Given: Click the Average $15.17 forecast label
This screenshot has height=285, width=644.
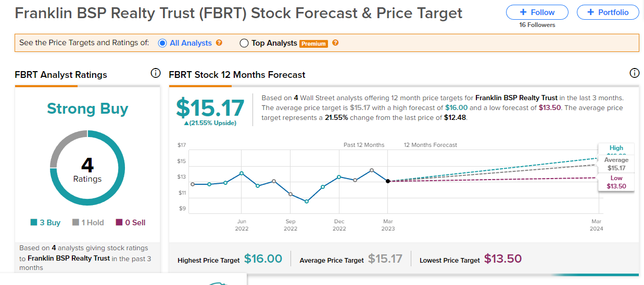Looking at the screenshot, I should (x=616, y=164).
